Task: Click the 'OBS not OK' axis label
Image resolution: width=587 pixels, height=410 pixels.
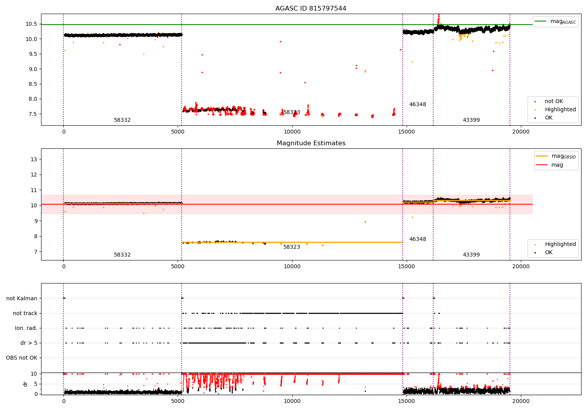Action: (22, 358)
